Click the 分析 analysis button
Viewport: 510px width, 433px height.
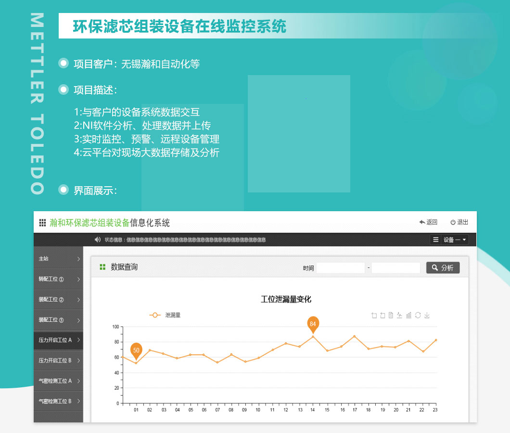pyautogui.click(x=443, y=267)
